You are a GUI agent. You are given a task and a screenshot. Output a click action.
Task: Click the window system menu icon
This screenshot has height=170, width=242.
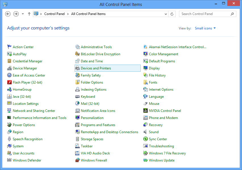pyautogui.click(x=5, y=4)
